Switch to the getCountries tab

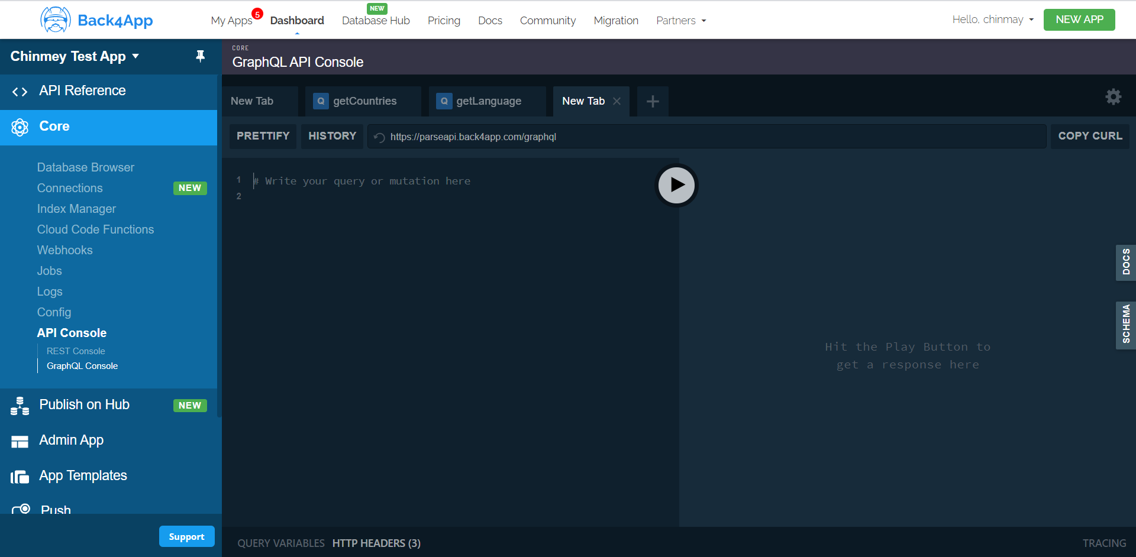(x=364, y=101)
